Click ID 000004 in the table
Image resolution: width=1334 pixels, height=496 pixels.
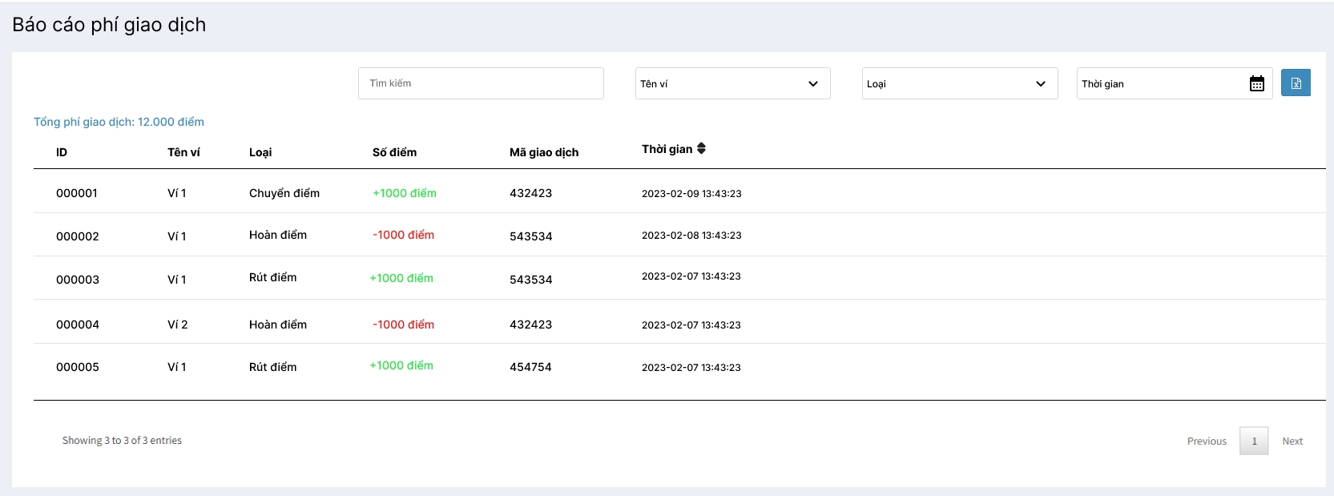(78, 325)
